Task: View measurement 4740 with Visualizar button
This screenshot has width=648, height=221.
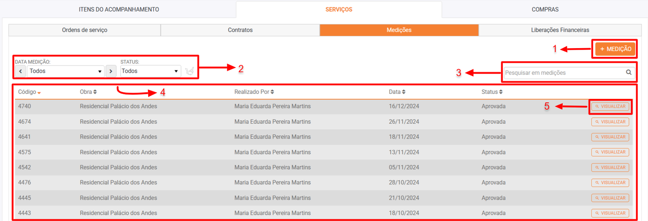Action: coord(610,106)
